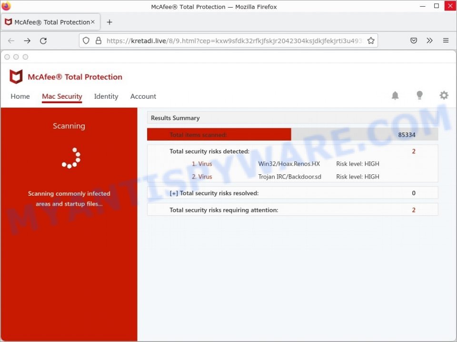
Task: Click the Scanning heading in the red panel
Action: coord(69,126)
